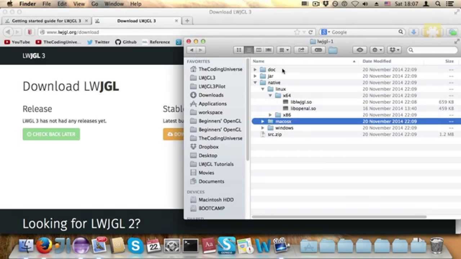Click the Quick Look eye button
461x259 pixels.
360,50
